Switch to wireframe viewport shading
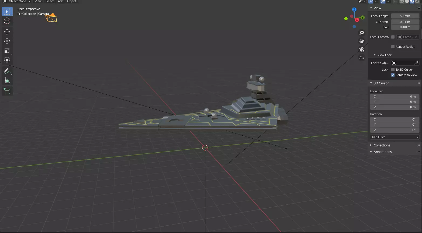The width and height of the screenshot is (422, 233). (x=402, y=1)
